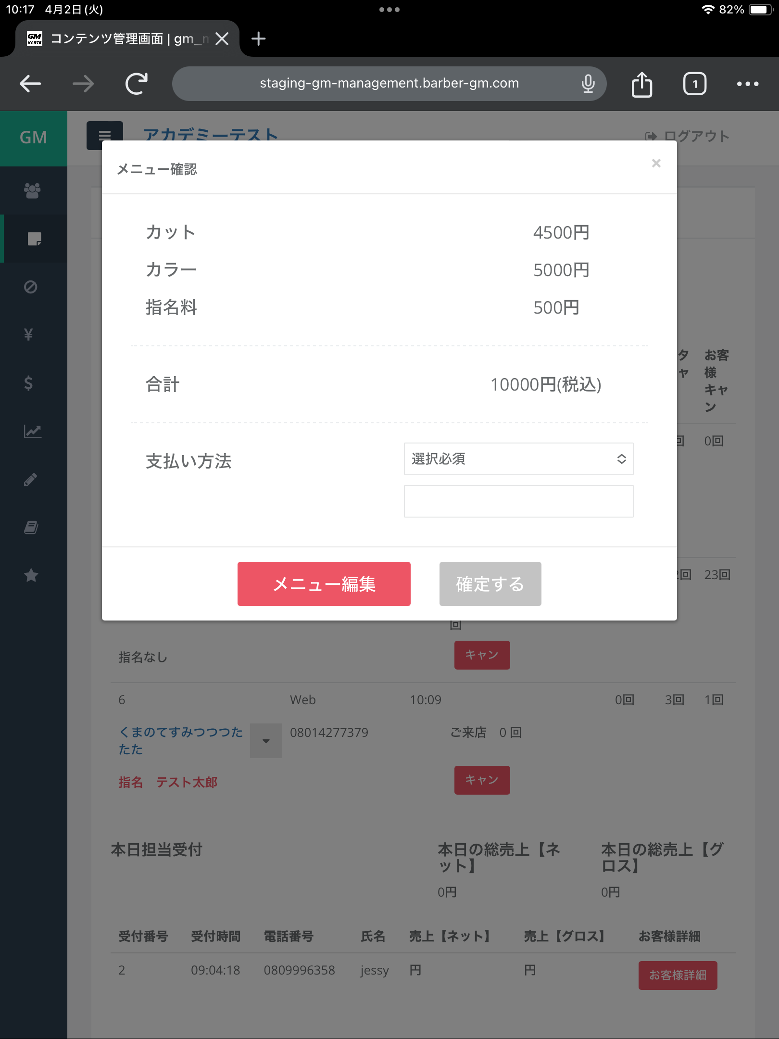Select the コンテンツ管理画面 browser tab

tap(120, 39)
